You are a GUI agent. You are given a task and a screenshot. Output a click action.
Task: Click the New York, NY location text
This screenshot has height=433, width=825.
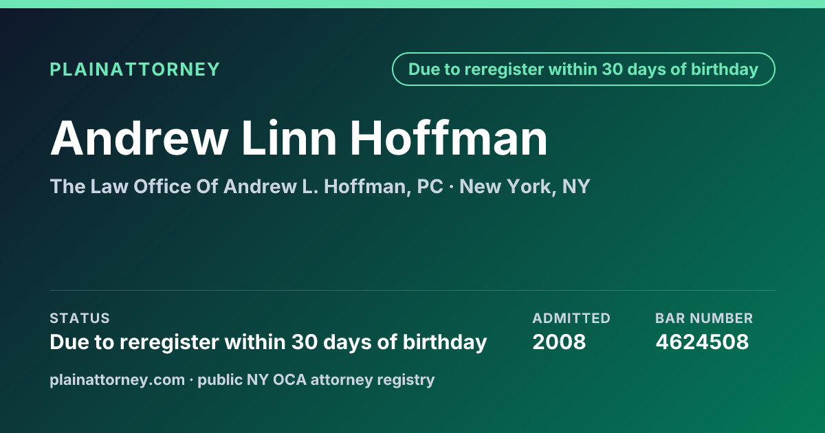tap(525, 186)
